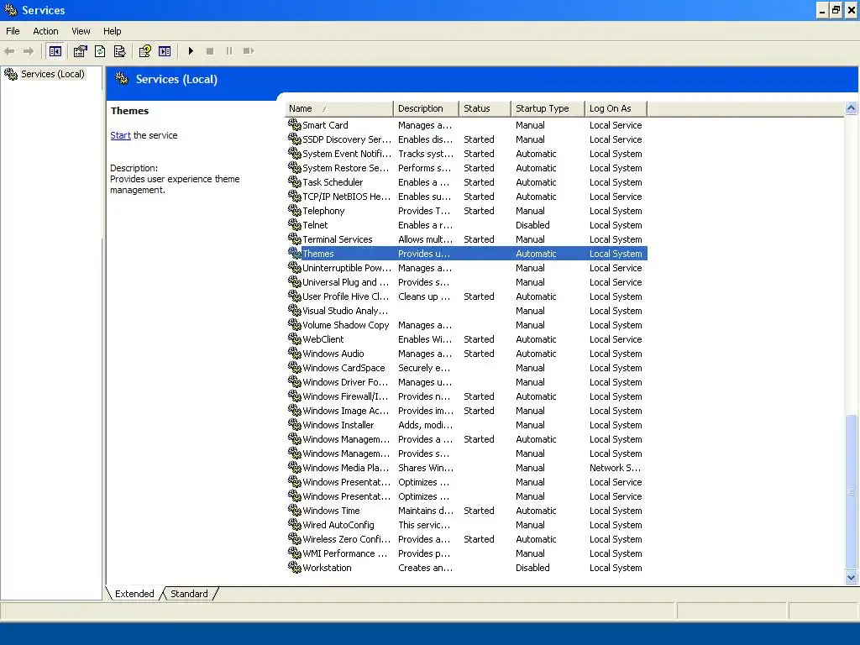Select the Windows CardSpace service
This screenshot has height=645, width=860.
coord(467,368)
